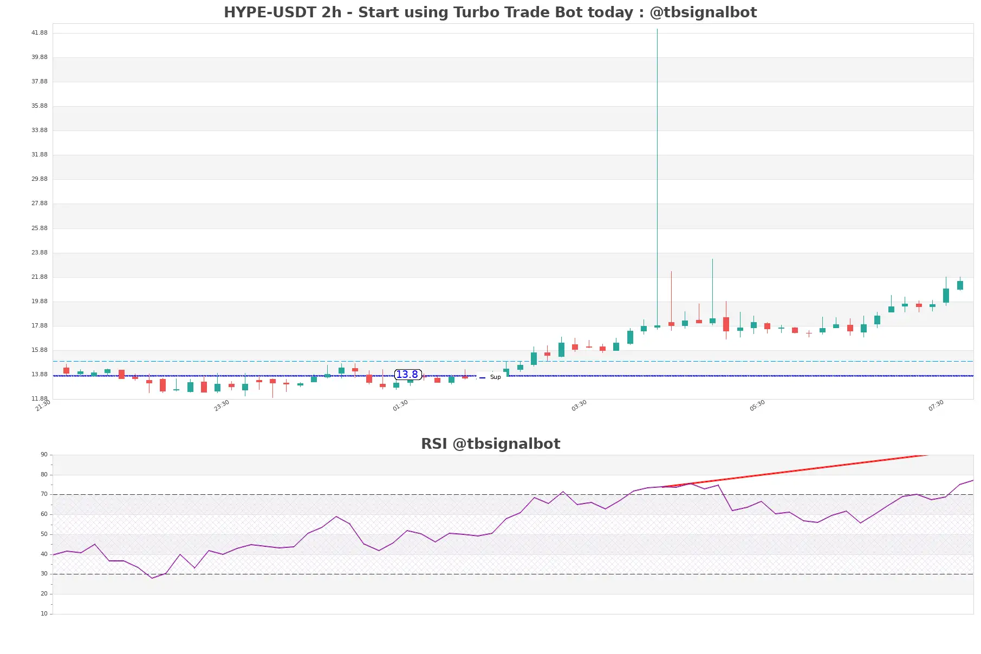Image resolution: width=981 pixels, height=654 pixels.
Task: Click the 05:30 time axis label
Action: click(x=757, y=406)
